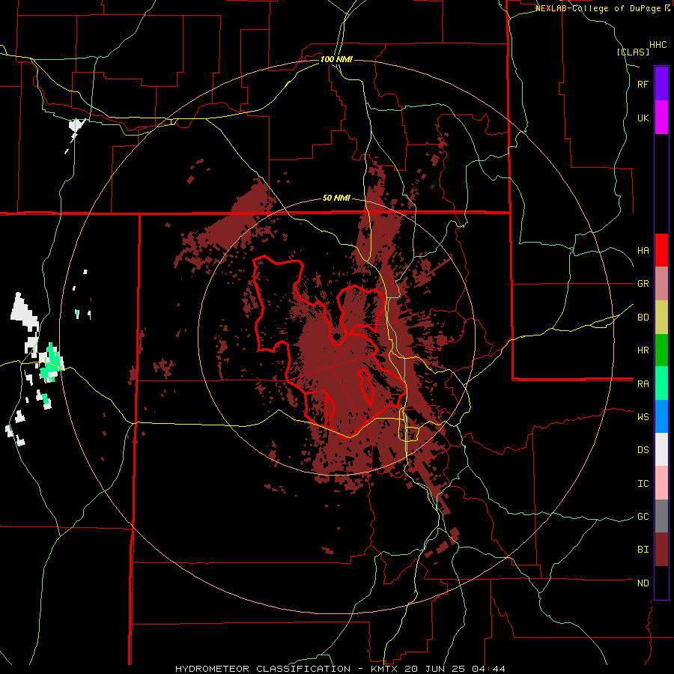Click the GR legend label
The width and height of the screenshot is (674, 674).
point(643,284)
